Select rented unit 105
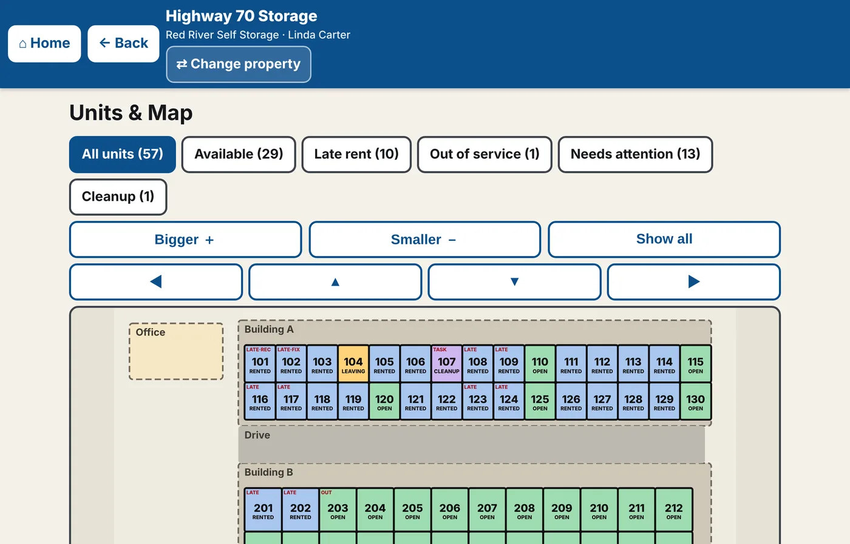 (384, 363)
